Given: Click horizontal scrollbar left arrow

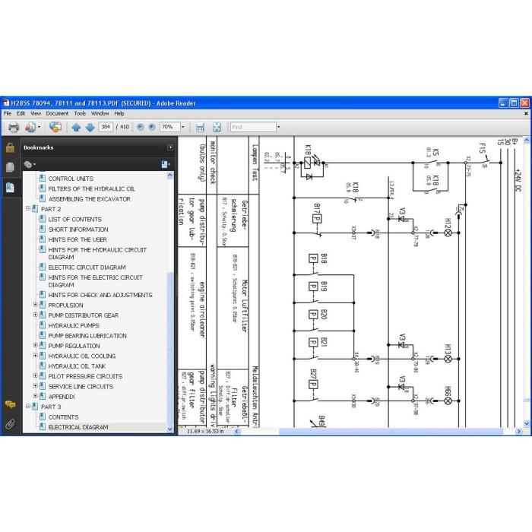Looking at the screenshot, I should point(237,431).
